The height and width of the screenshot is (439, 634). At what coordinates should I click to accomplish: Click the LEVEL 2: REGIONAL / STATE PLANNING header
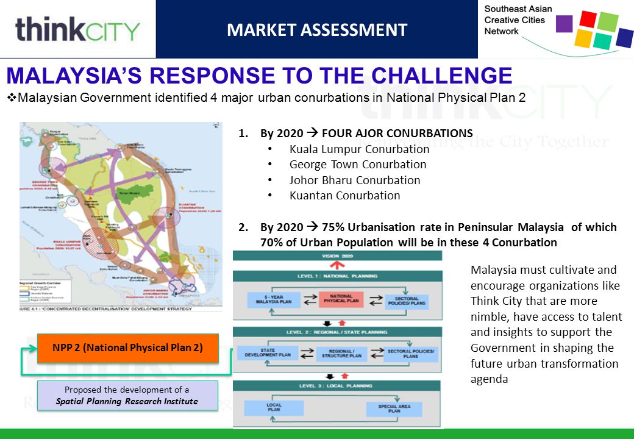[x=337, y=332]
